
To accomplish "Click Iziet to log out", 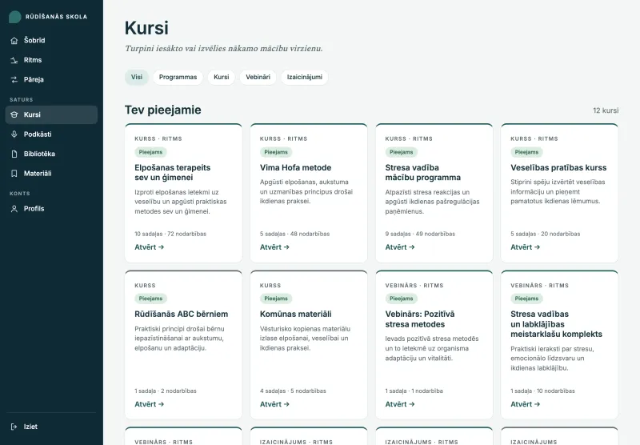I will coord(51,427).
